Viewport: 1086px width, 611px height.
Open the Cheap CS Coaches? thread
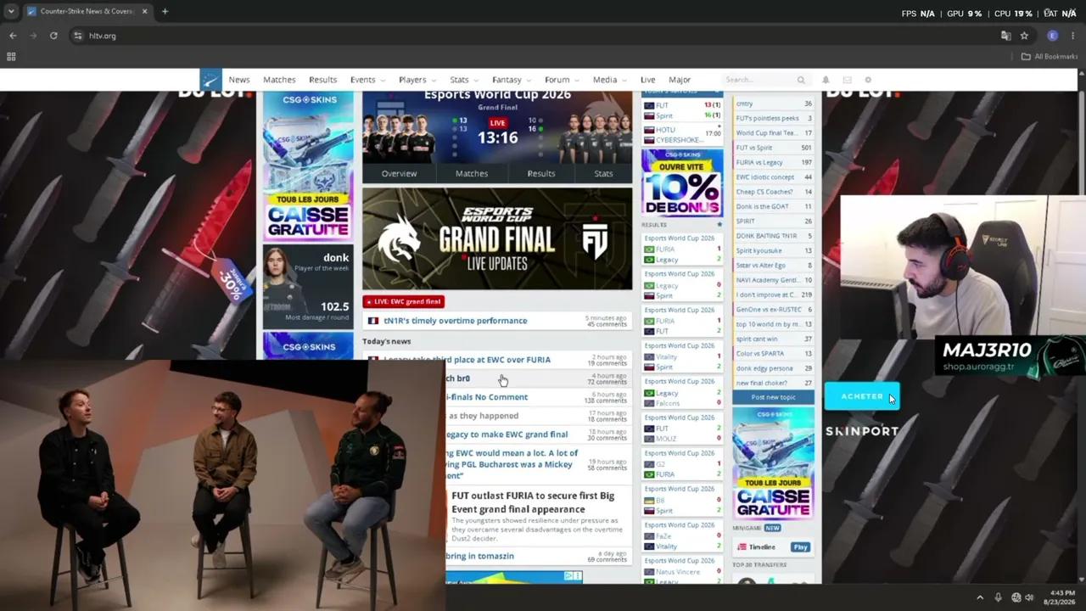pos(773,192)
